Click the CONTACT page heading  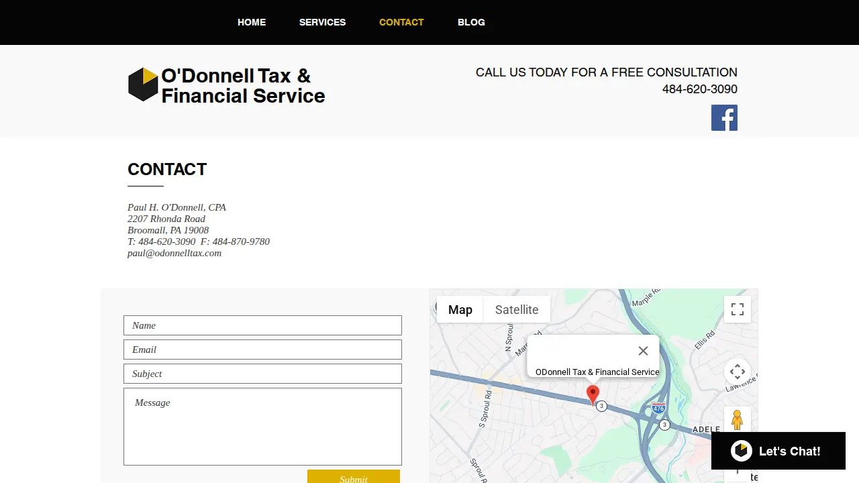(167, 169)
